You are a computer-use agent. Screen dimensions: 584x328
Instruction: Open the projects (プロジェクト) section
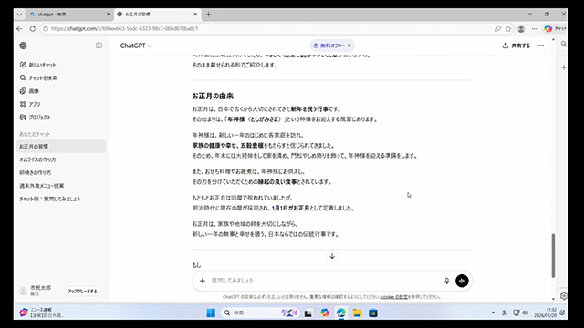tap(35, 118)
